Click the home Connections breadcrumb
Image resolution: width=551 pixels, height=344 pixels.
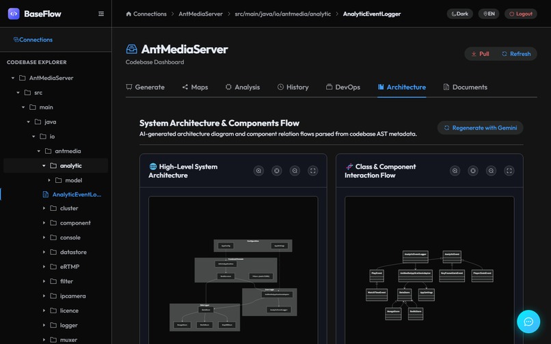click(146, 14)
